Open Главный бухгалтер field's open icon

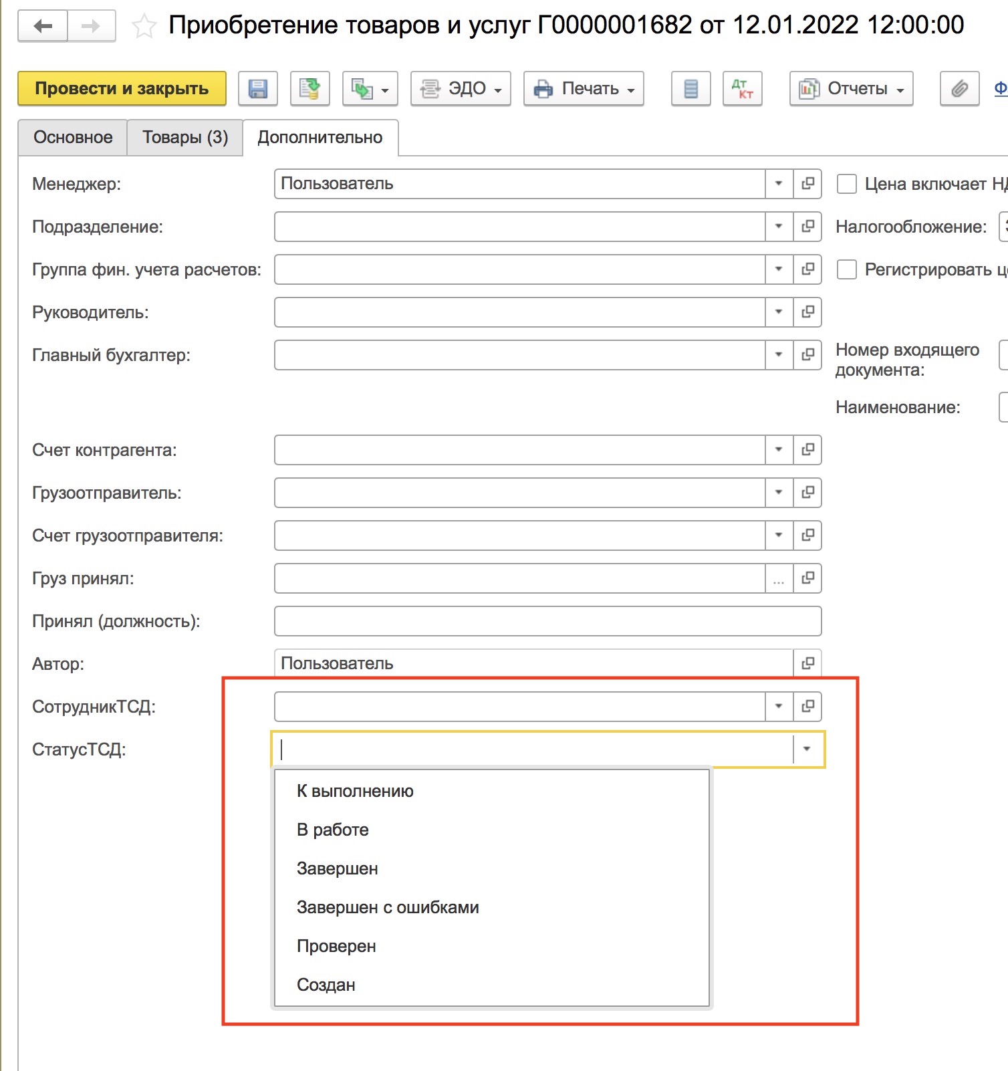pos(807,355)
